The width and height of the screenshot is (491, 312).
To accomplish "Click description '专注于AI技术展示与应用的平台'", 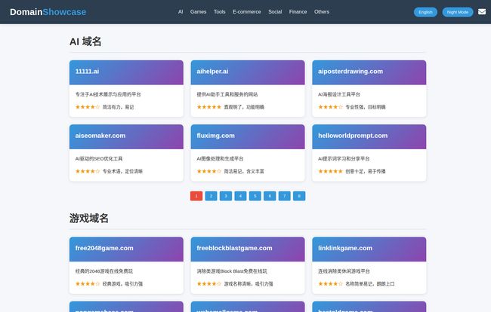I will tap(108, 94).
